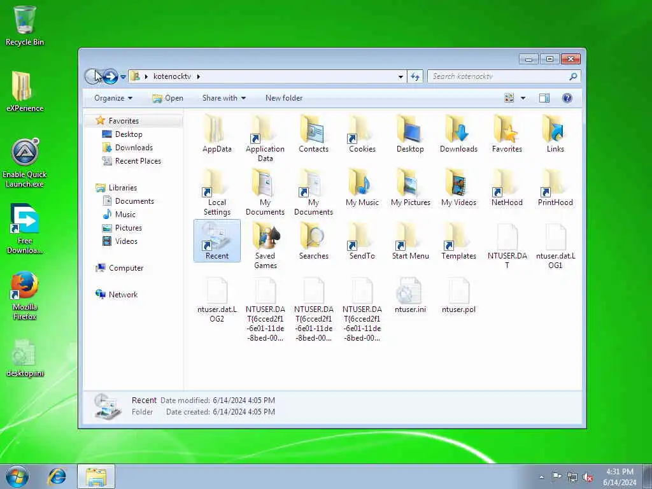Select the PrintHood shortcut folder
Screen dimensions: 652x489
[x=555, y=188]
